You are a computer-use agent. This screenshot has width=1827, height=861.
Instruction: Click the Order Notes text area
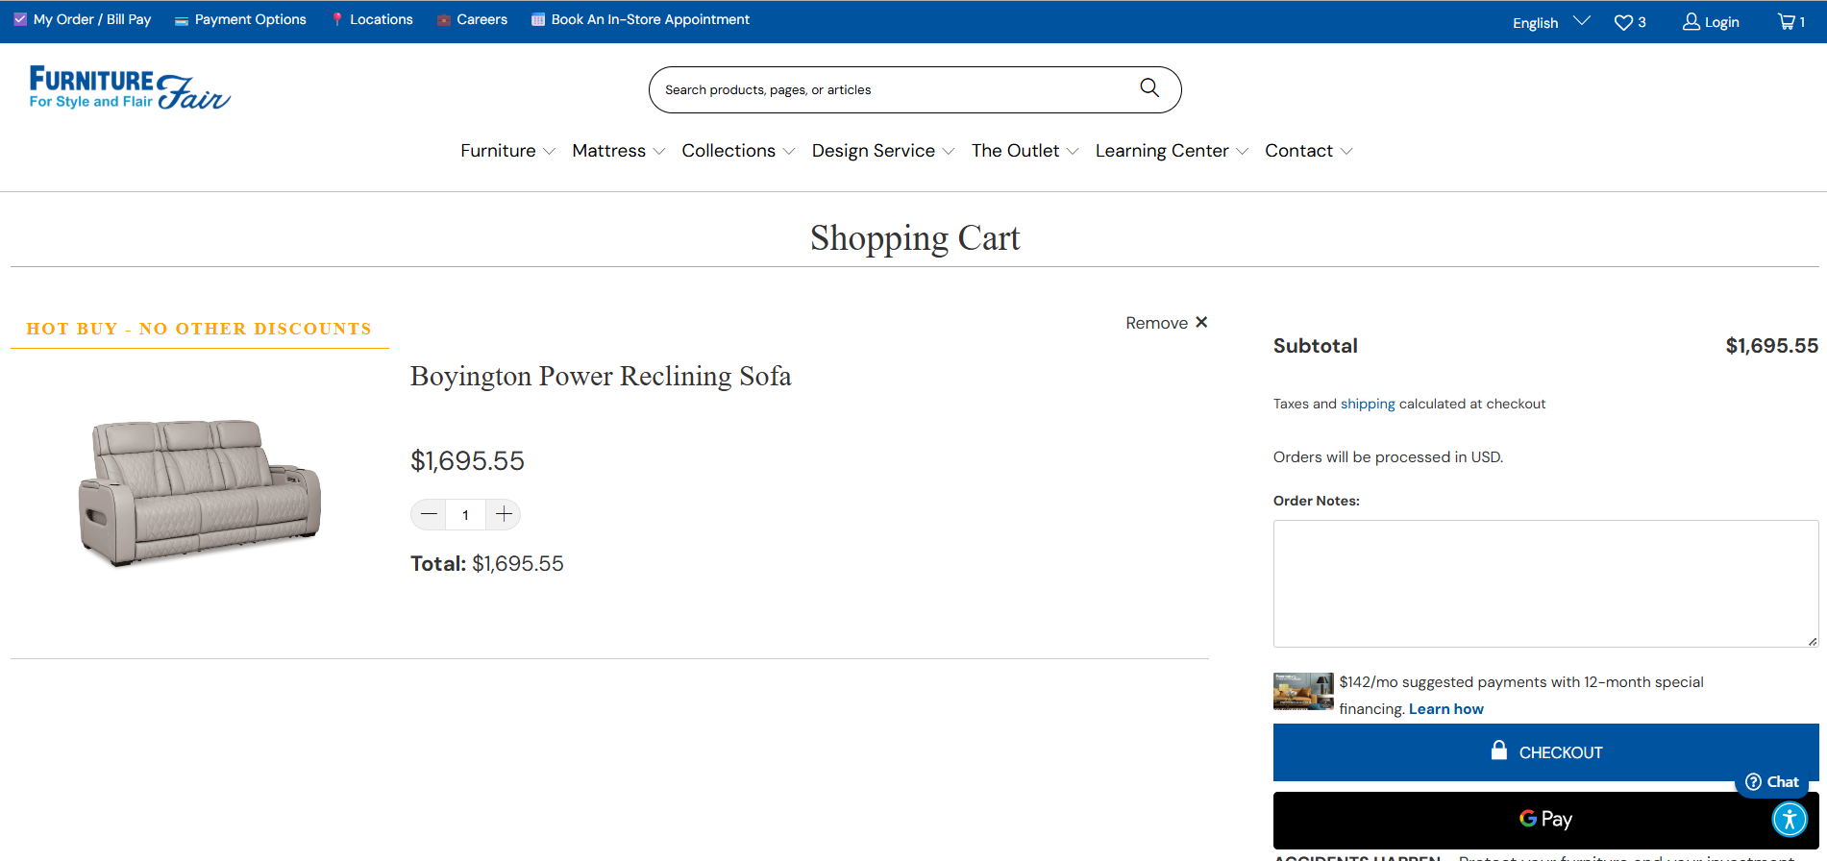coord(1544,583)
